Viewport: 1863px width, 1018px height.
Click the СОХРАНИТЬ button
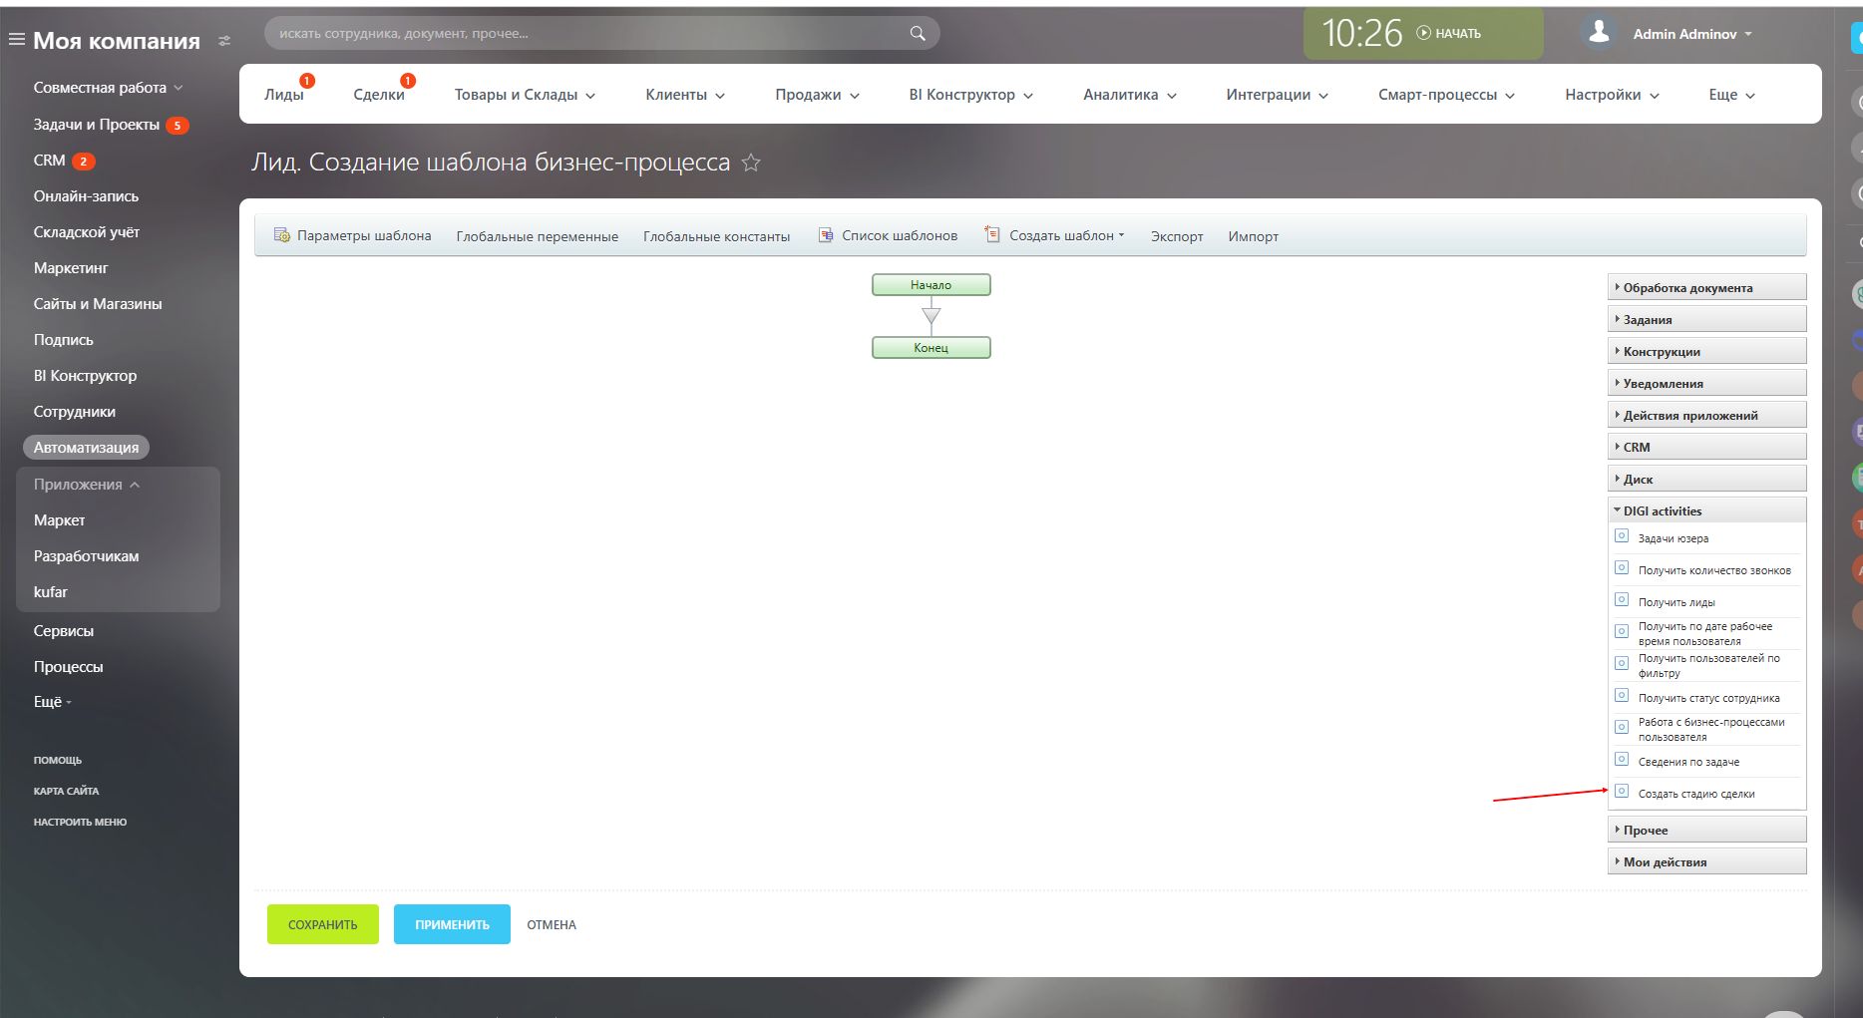[x=322, y=923]
